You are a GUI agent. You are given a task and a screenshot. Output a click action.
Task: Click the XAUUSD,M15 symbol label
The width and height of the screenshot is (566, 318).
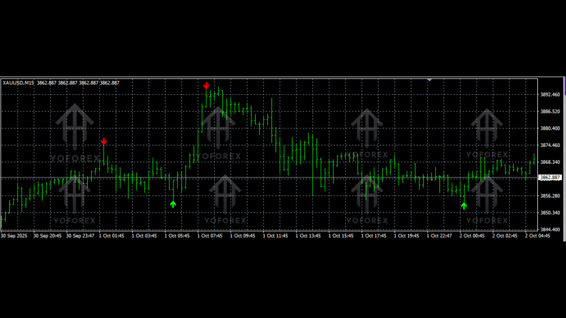19,83
